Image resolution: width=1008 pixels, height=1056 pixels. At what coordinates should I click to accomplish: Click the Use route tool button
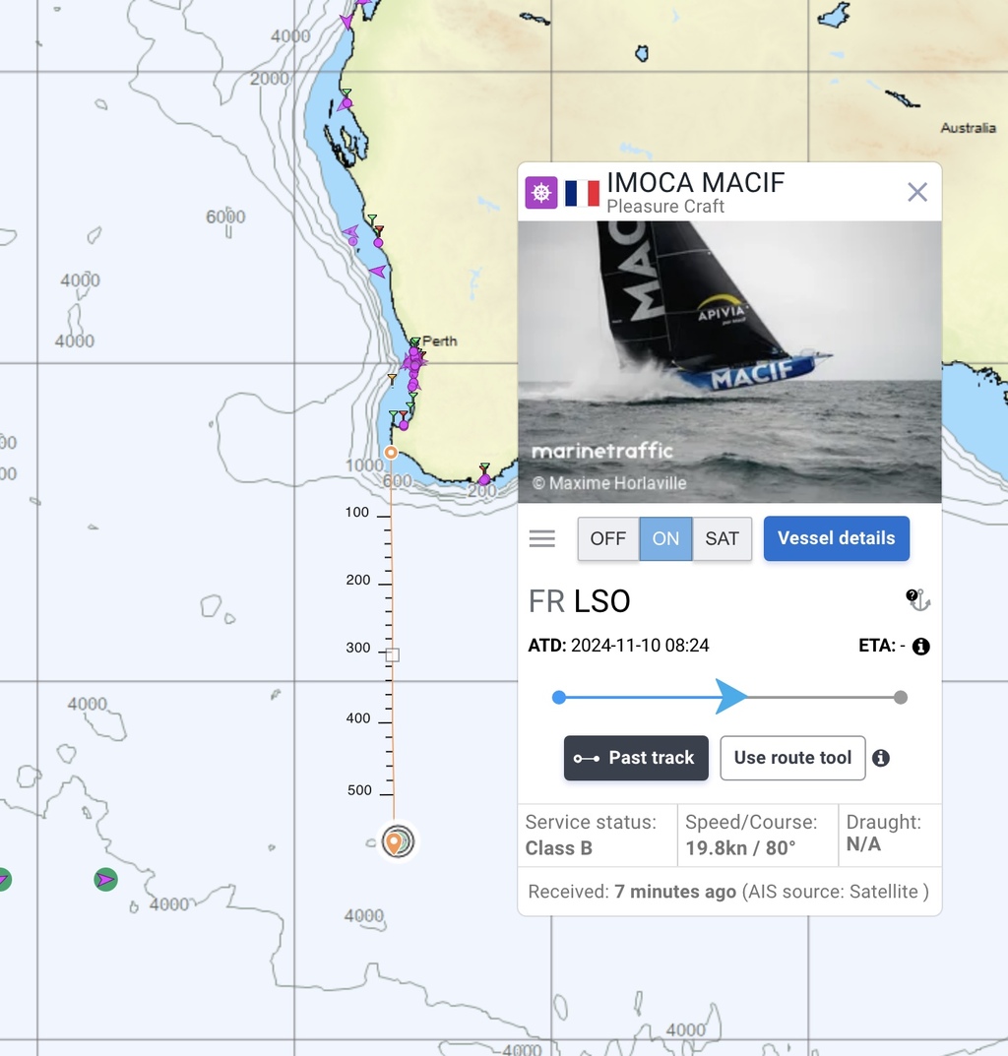(x=792, y=758)
